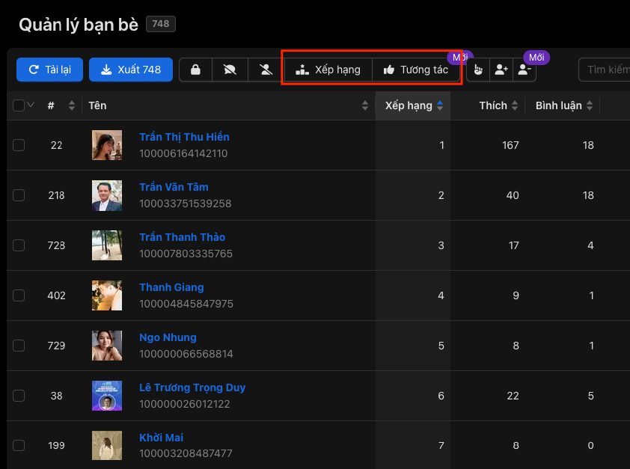Open Trần Văn Tâm's profile link

pos(174,187)
